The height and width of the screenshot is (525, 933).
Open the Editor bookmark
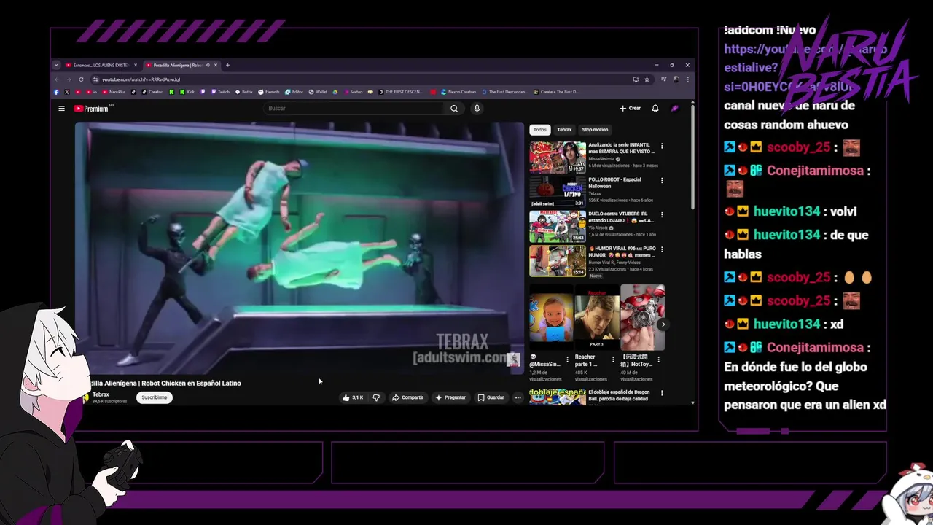click(294, 92)
